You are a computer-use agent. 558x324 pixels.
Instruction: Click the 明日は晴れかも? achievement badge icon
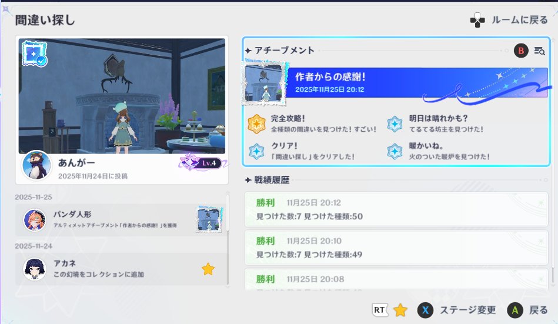pyautogui.click(x=395, y=124)
